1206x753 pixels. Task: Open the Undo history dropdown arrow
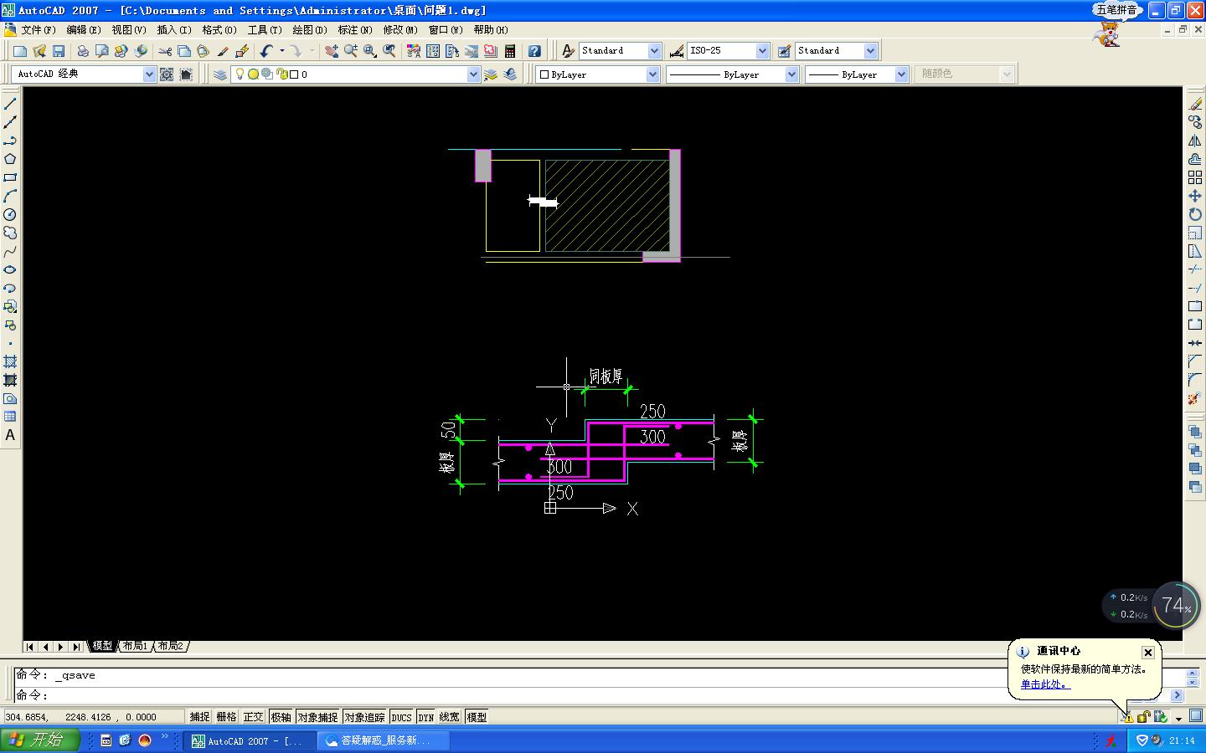point(281,51)
